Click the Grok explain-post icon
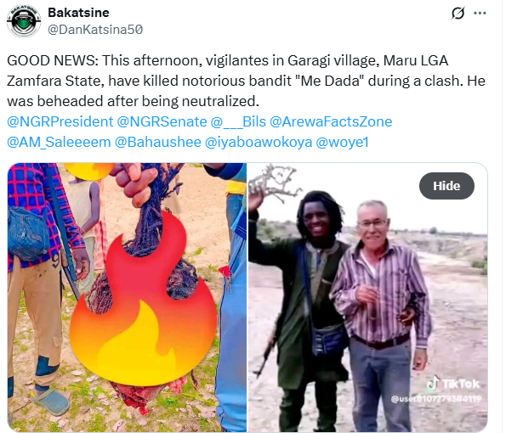This screenshot has height=433, width=506. tap(458, 14)
